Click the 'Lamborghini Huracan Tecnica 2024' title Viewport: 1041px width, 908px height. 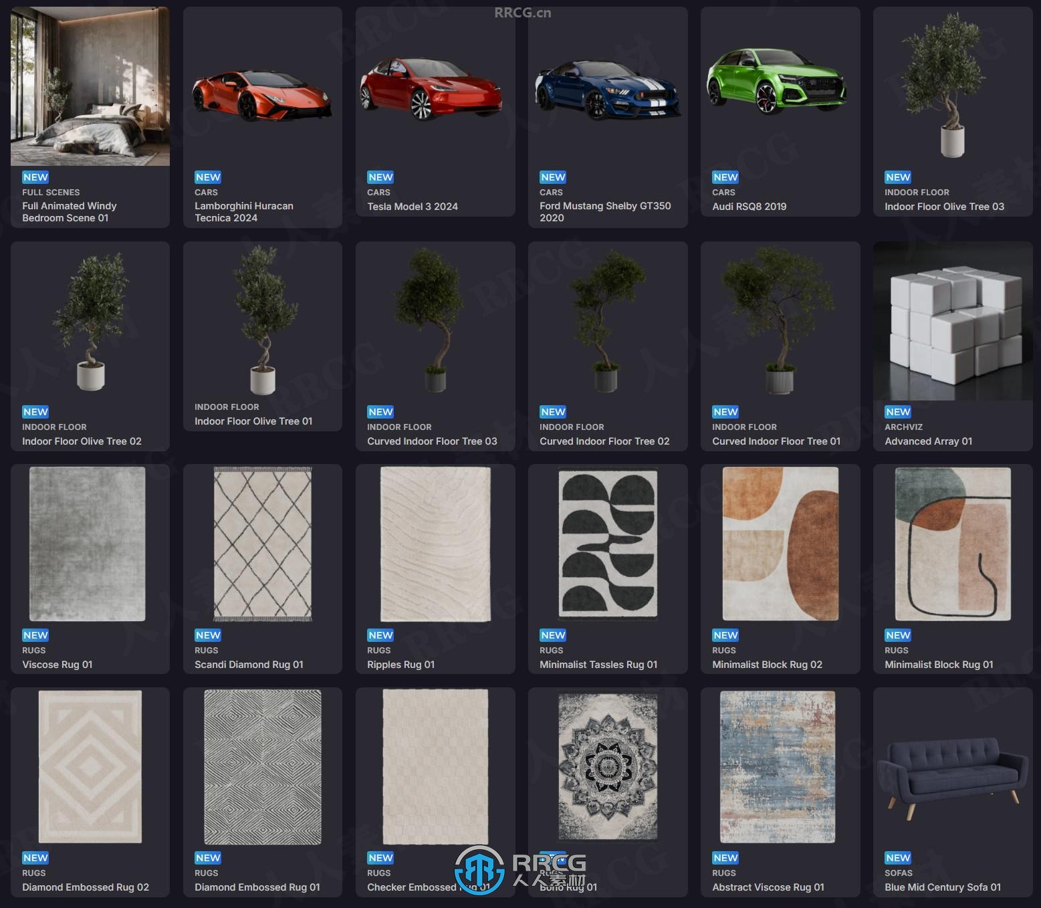point(244,212)
